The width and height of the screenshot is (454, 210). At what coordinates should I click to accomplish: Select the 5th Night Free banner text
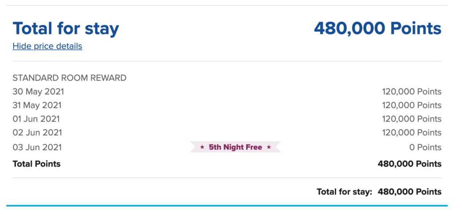235,147
